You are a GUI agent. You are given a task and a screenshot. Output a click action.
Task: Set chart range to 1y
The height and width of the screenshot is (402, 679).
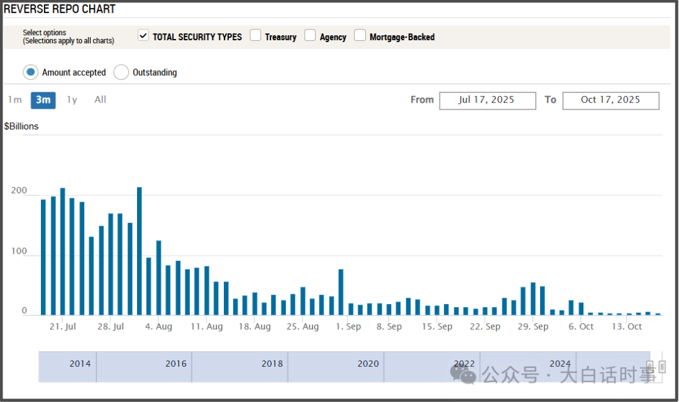(x=72, y=100)
